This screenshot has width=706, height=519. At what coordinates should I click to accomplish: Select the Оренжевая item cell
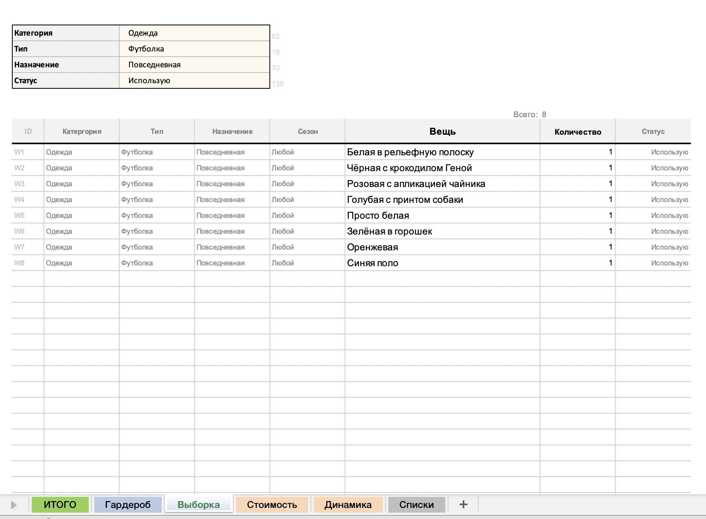point(442,247)
